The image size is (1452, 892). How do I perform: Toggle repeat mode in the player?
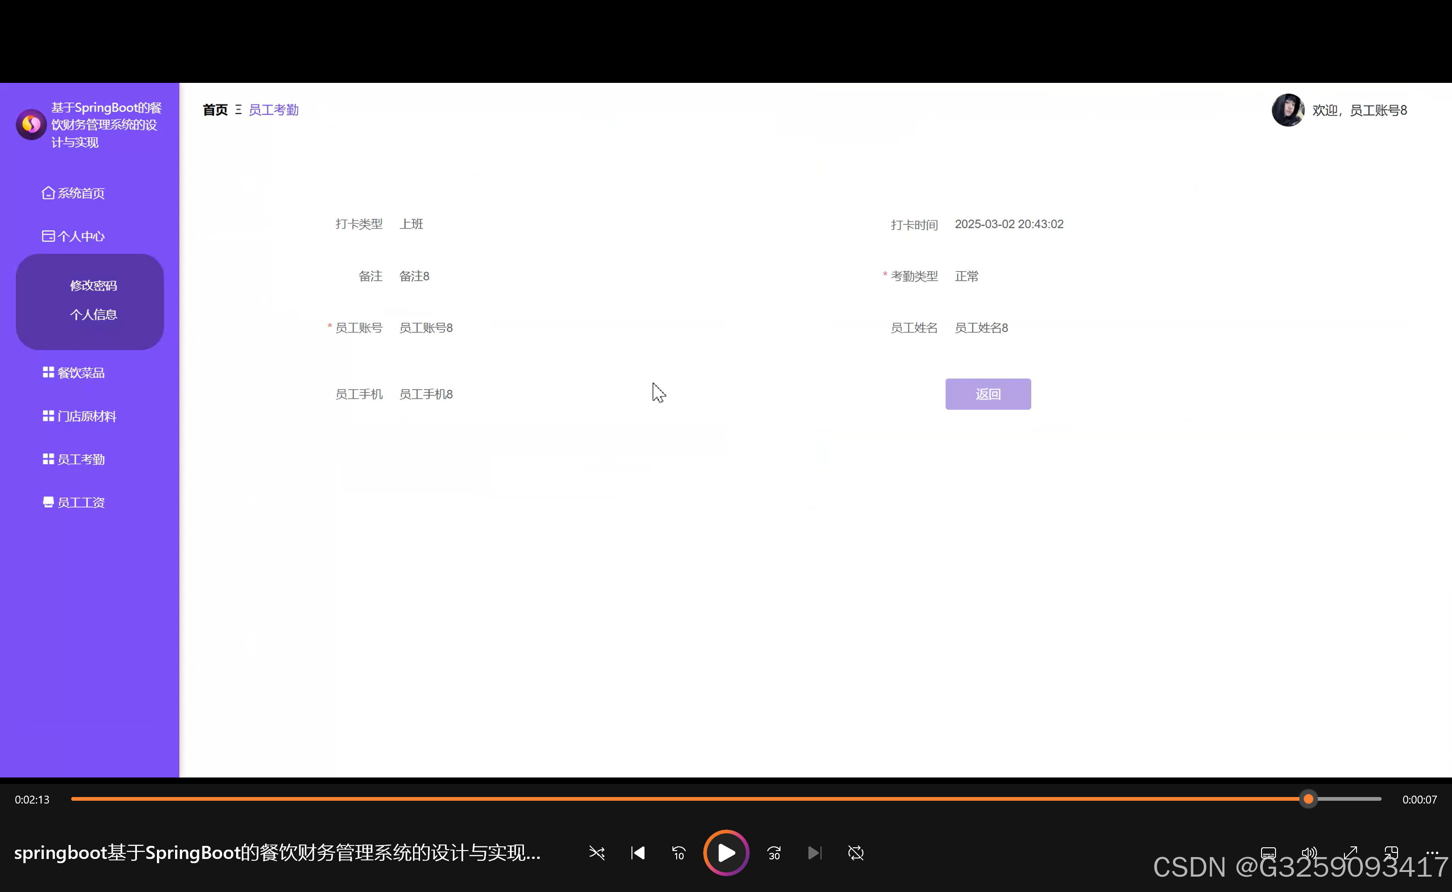[855, 852]
